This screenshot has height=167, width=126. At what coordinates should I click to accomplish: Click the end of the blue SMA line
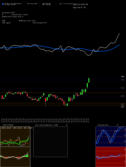tap(119, 45)
